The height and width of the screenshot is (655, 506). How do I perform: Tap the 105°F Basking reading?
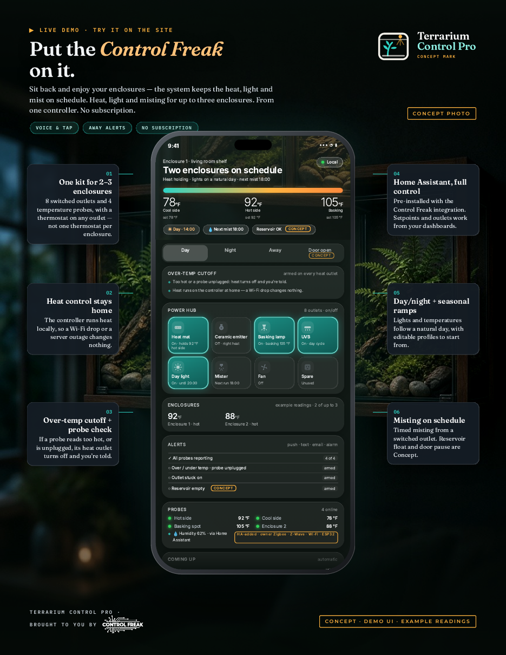[332, 208]
